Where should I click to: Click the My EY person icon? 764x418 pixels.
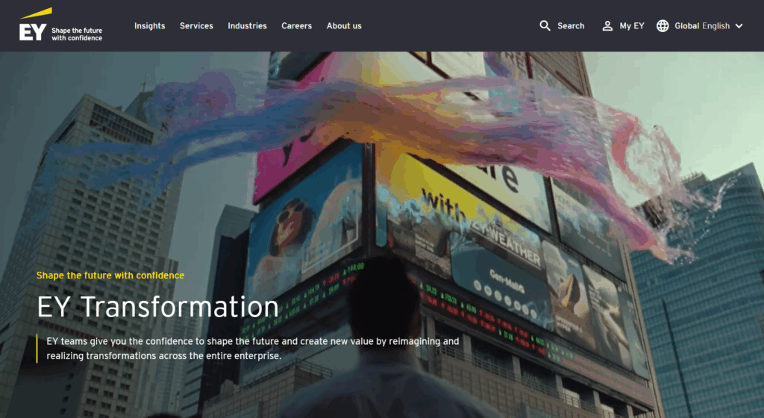[607, 26]
